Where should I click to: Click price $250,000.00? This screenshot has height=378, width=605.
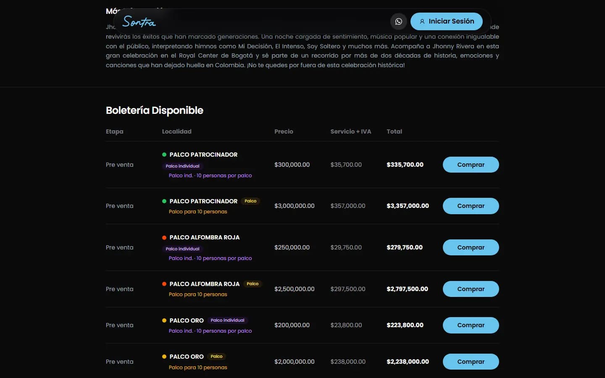292,247
